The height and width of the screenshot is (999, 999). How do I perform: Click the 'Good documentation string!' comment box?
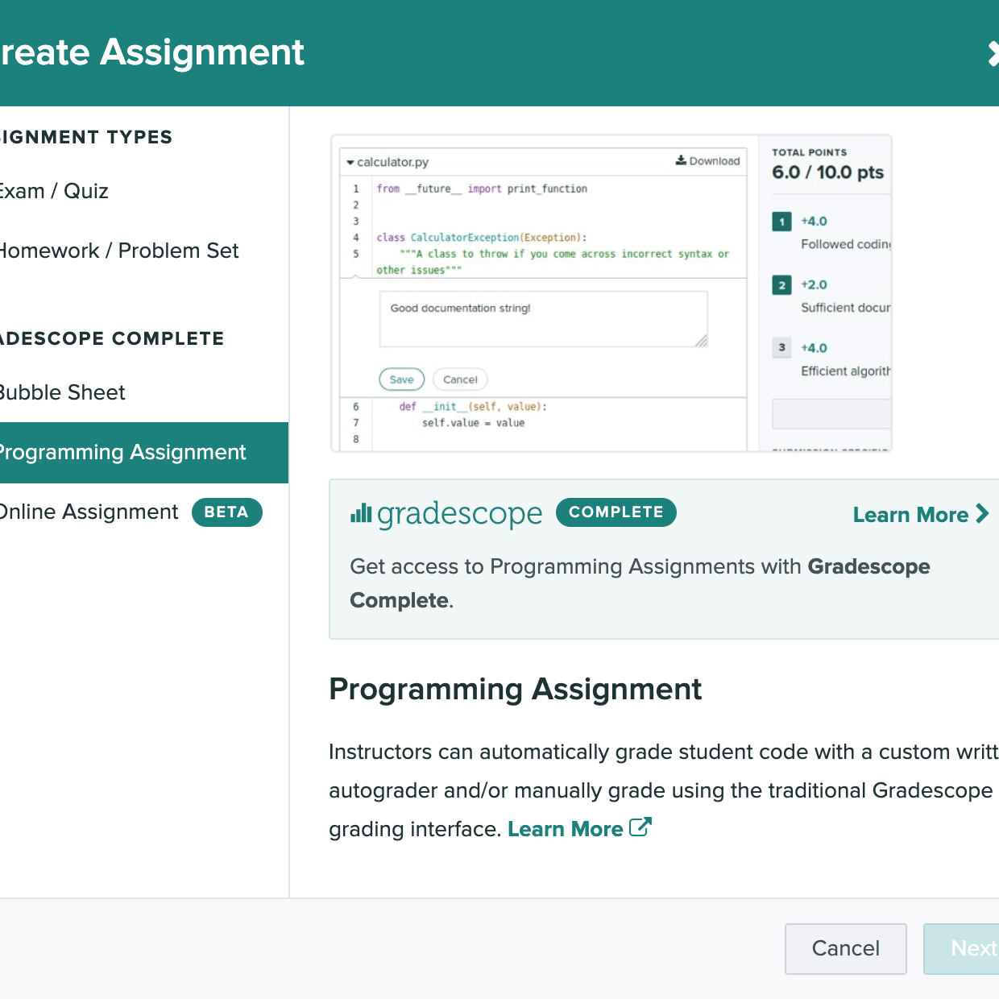[x=544, y=319]
